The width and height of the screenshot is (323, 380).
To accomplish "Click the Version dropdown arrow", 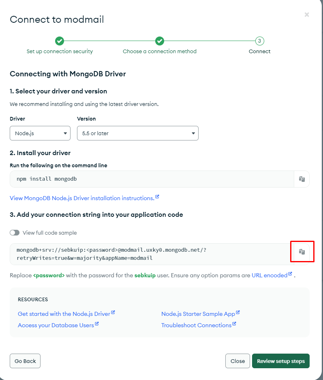I will pyautogui.click(x=193, y=133).
